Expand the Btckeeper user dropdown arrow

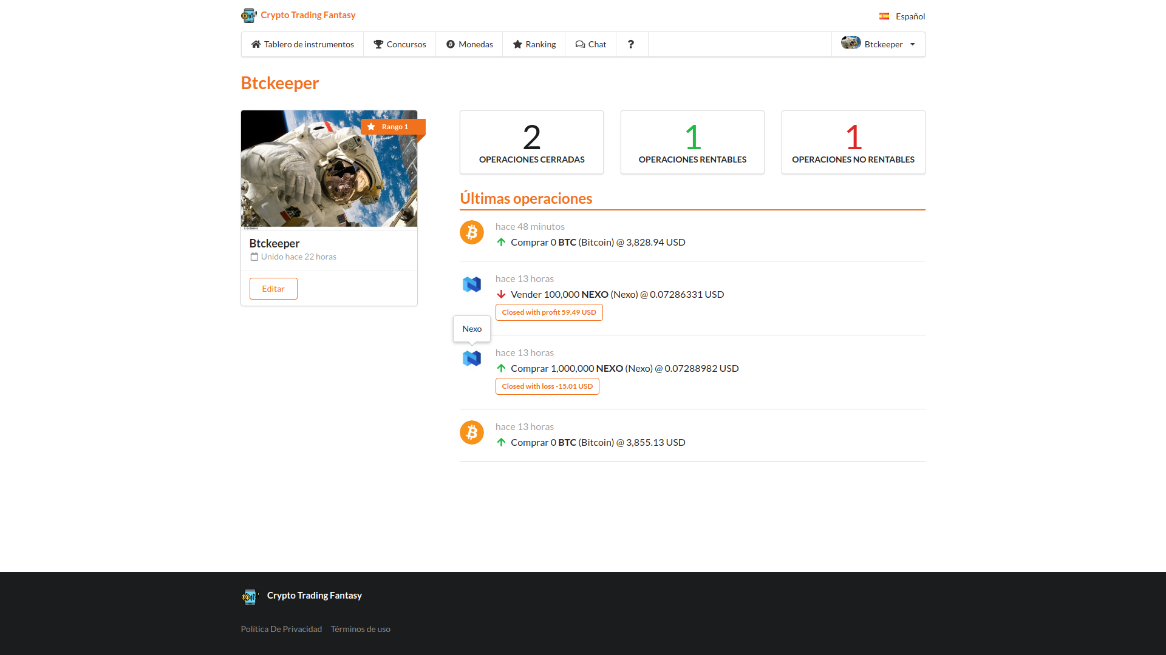pyautogui.click(x=912, y=44)
